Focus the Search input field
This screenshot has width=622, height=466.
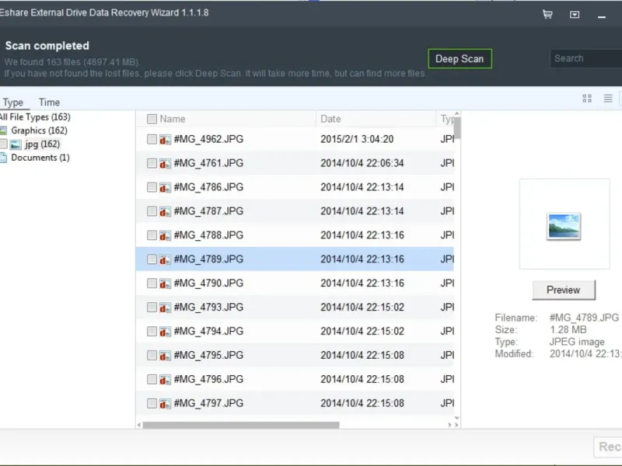pos(586,59)
